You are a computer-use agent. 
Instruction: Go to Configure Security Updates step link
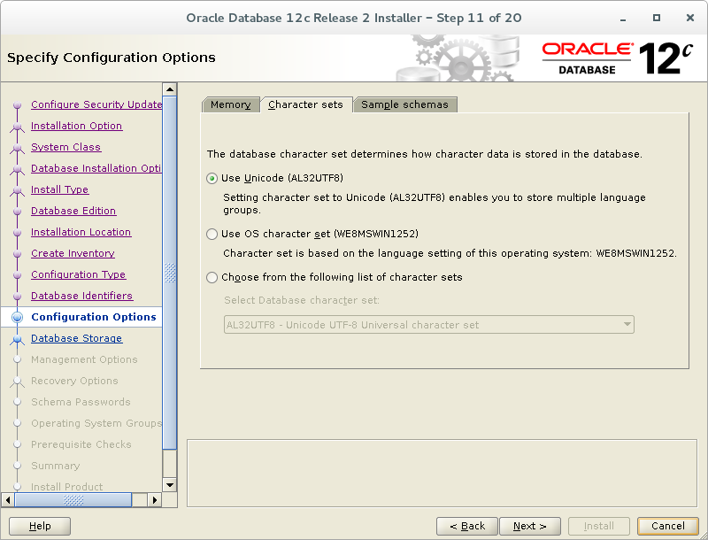click(96, 104)
